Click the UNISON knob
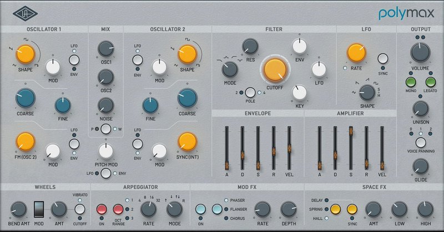This screenshot has width=444, height=232. [x=421, y=110]
